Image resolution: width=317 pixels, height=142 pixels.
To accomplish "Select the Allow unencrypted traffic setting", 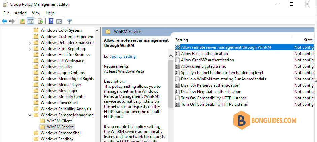I will point(204,66).
